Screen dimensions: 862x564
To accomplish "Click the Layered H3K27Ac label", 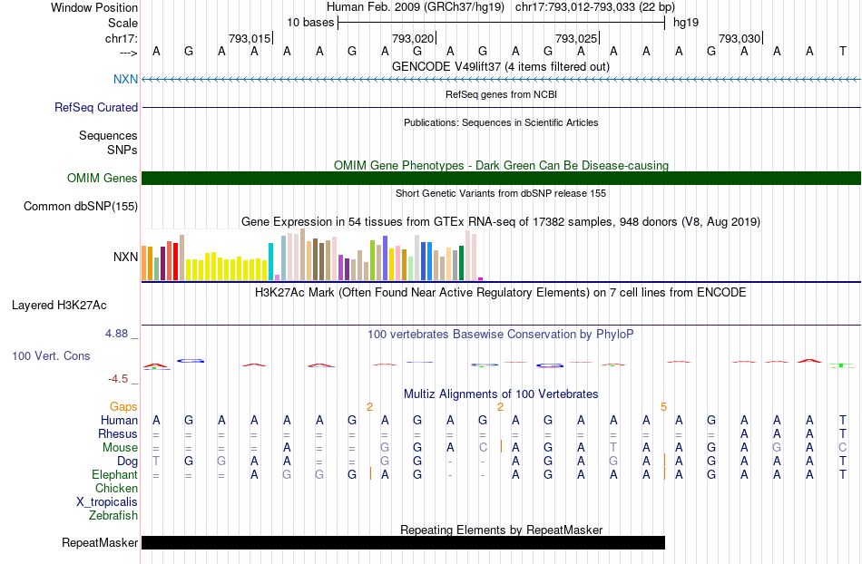I will pos(59,306).
